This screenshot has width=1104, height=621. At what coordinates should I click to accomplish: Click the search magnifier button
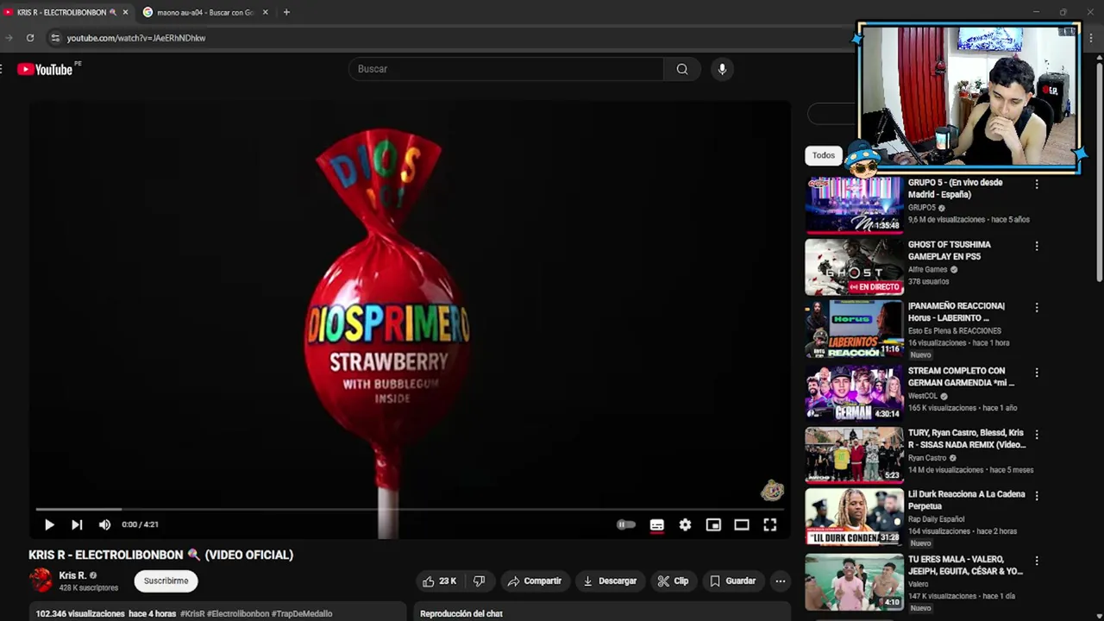pyautogui.click(x=682, y=69)
